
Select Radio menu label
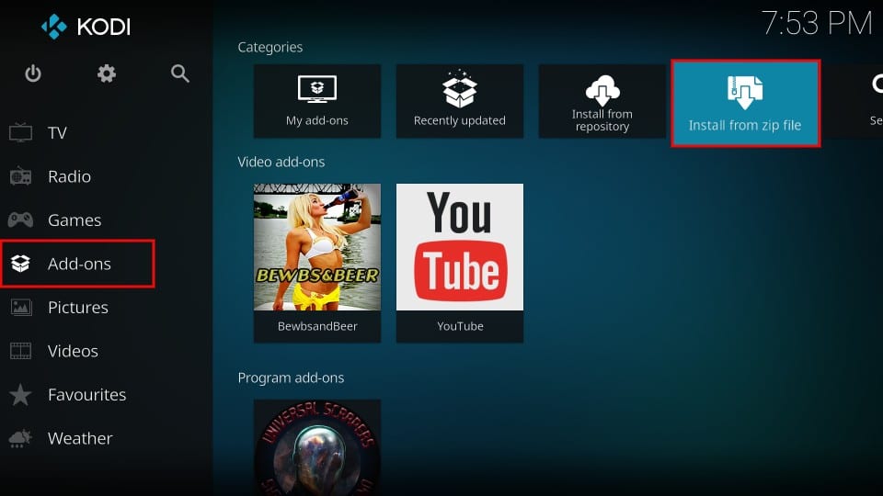coord(69,176)
